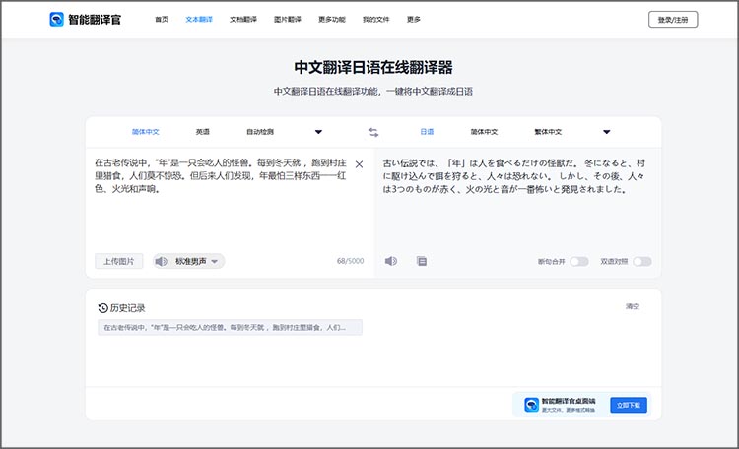This screenshot has width=739, height=449.
Task: Expand the source language dropdown arrow
Action: (x=318, y=132)
